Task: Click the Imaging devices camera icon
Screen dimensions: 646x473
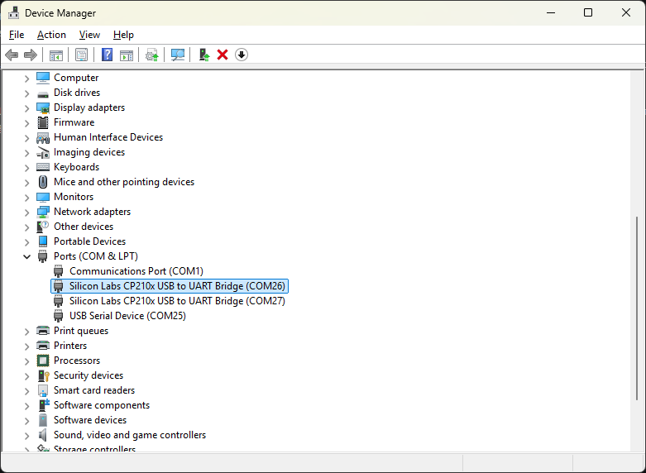Action: (x=43, y=152)
